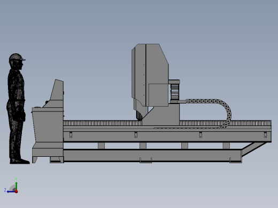The height and width of the screenshot is (208, 278).
Task: Select the red origin ball of the triad
Action: [x=17, y=191]
